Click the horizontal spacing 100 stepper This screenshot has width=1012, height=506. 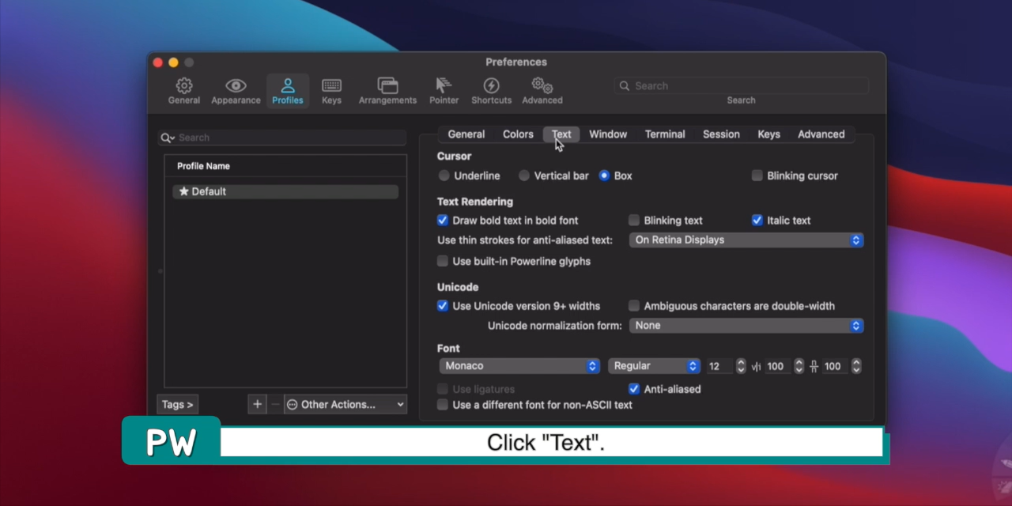(x=799, y=366)
